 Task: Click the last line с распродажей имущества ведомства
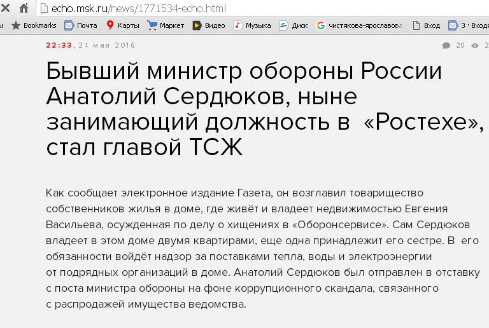[x=146, y=304]
